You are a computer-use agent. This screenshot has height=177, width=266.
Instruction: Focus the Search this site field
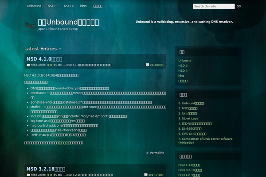click(214, 6)
